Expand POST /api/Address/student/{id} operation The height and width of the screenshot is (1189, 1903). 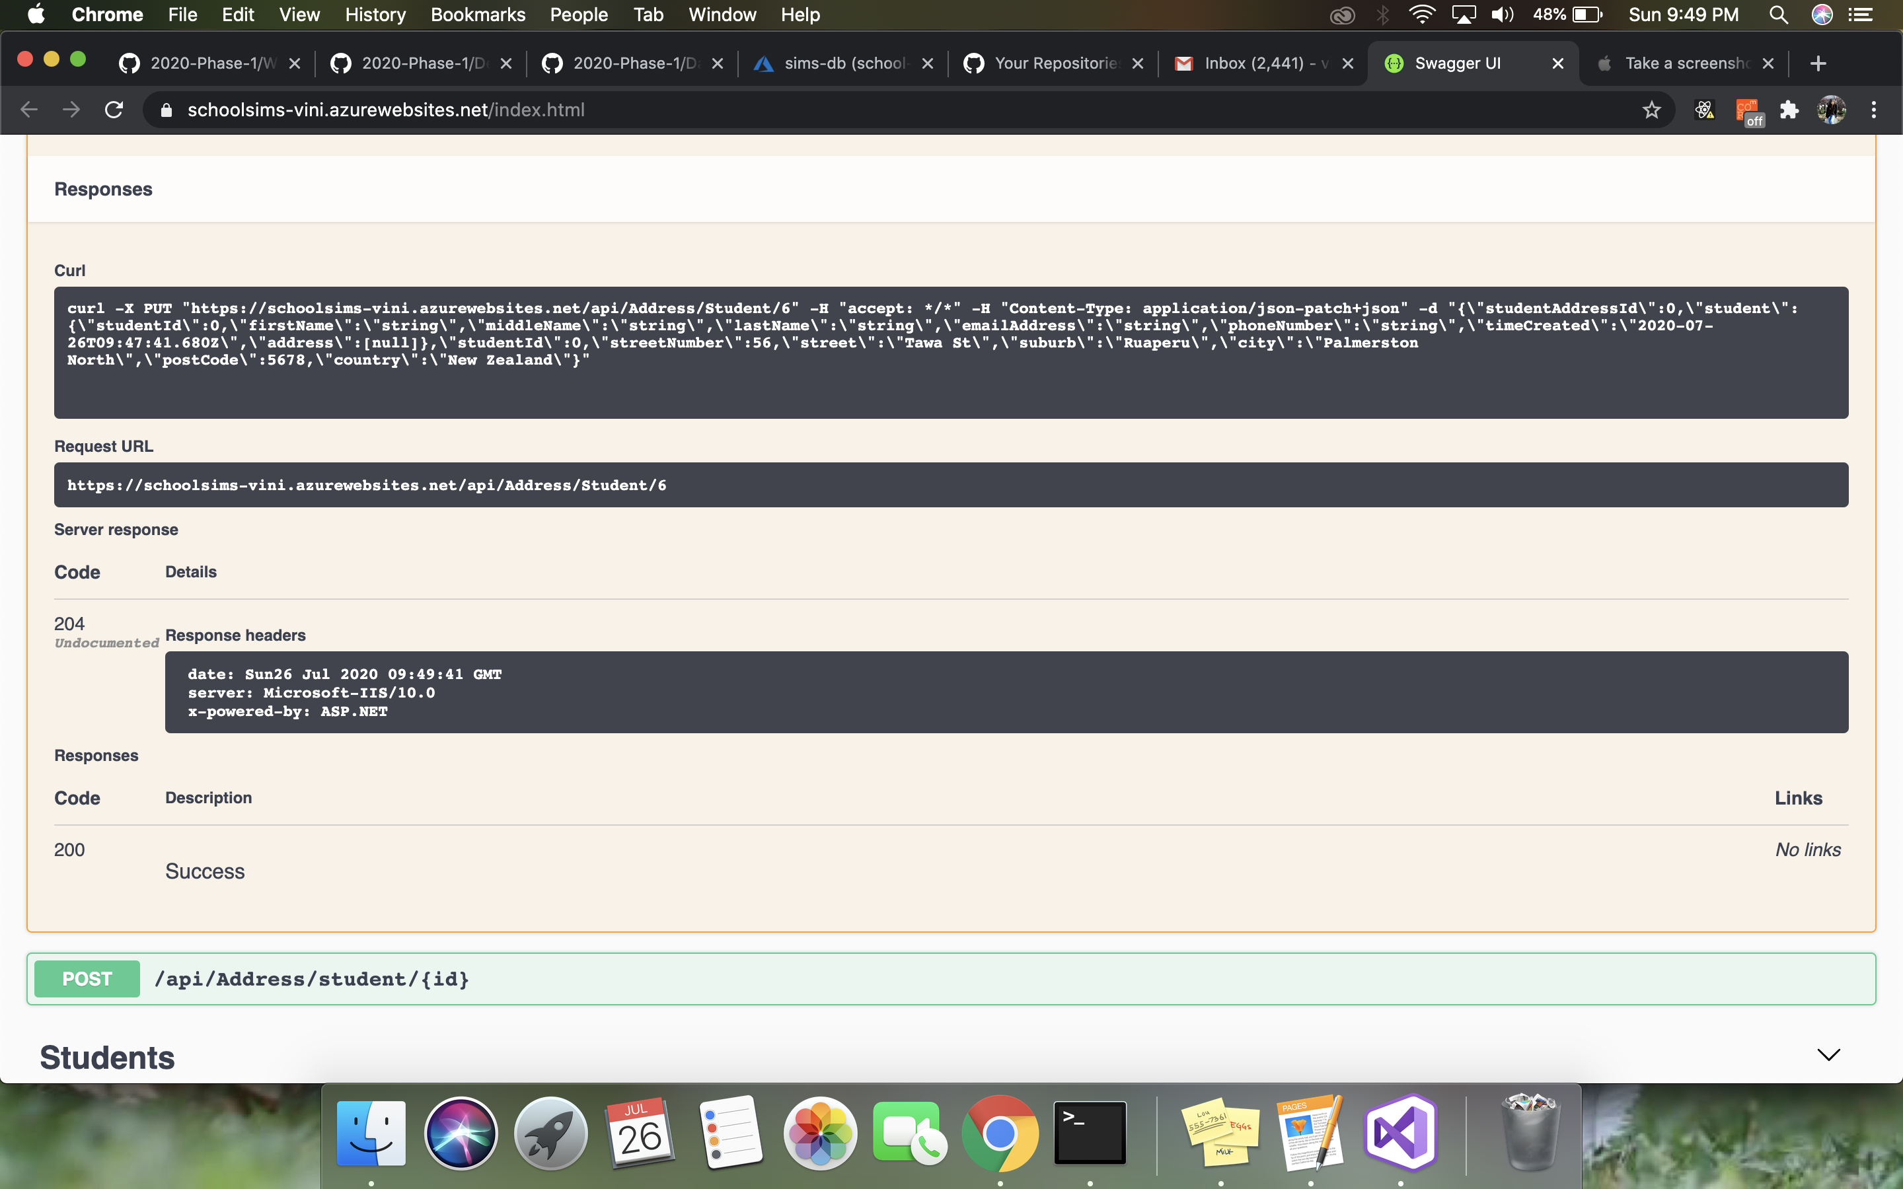coord(951,979)
